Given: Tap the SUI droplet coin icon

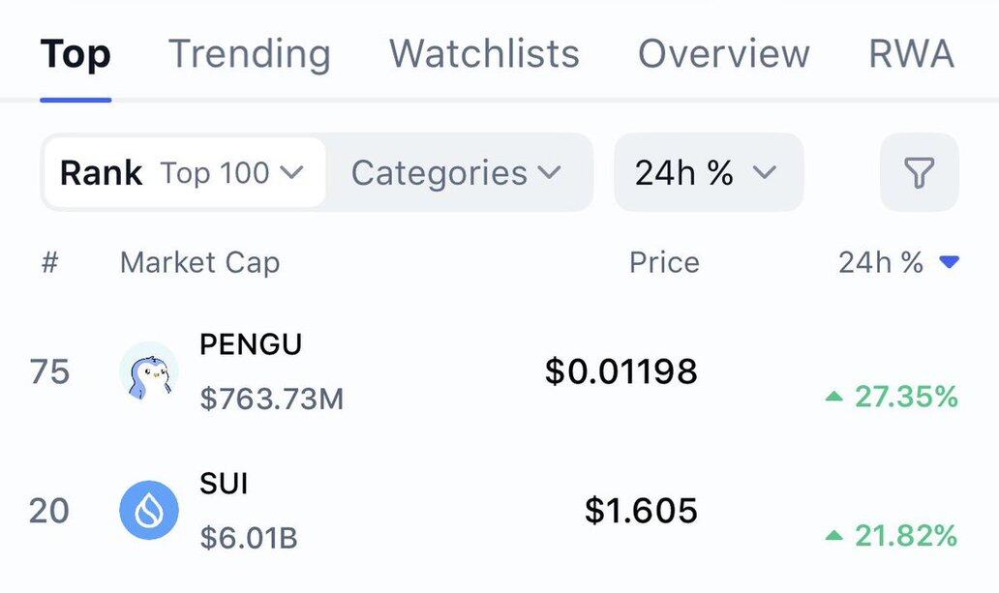Looking at the screenshot, I should click(x=149, y=510).
